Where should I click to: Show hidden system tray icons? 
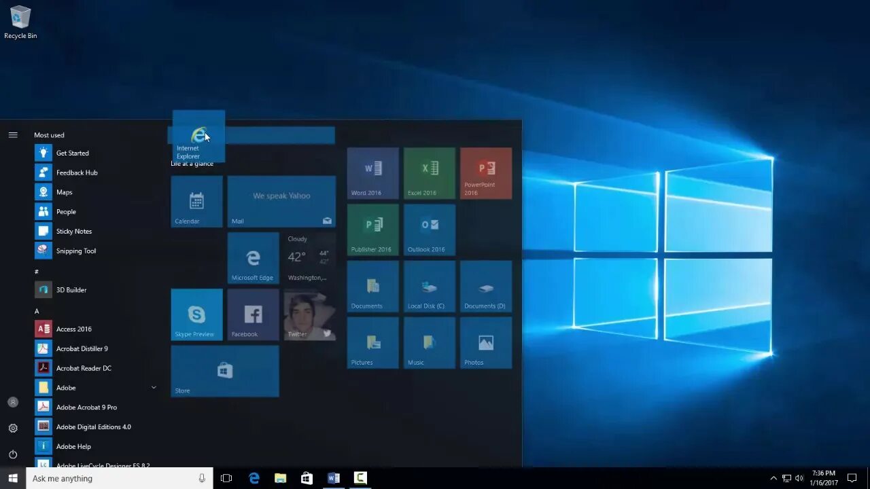[773, 478]
